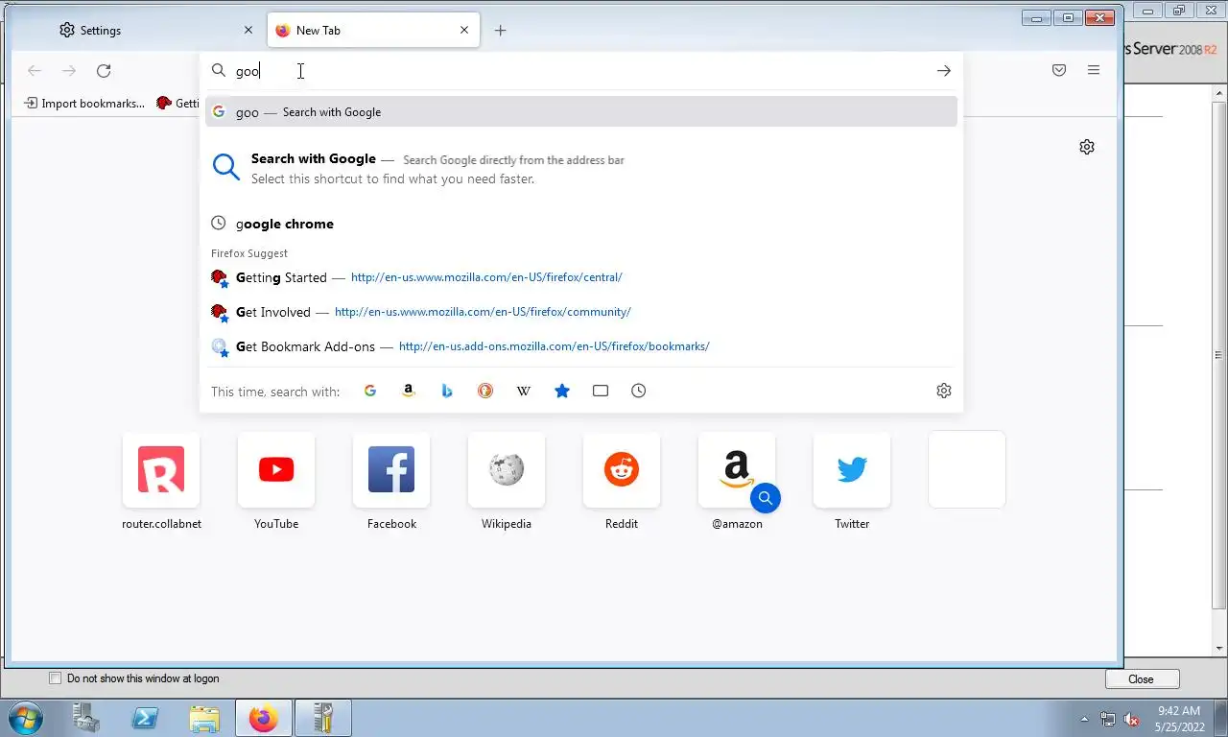1228x737 pixels.
Task: Pick the 'google chrome' history suggestion
Action: point(581,224)
